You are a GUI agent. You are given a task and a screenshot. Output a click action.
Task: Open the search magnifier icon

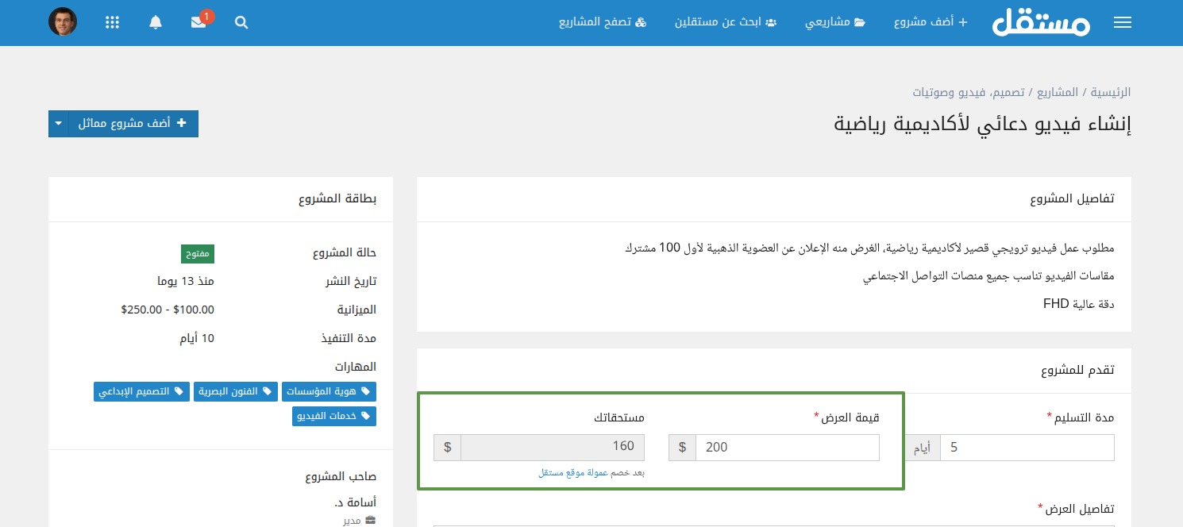pyautogui.click(x=241, y=23)
